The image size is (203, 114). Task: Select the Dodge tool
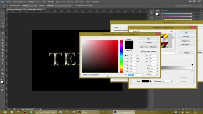(x=3, y=56)
